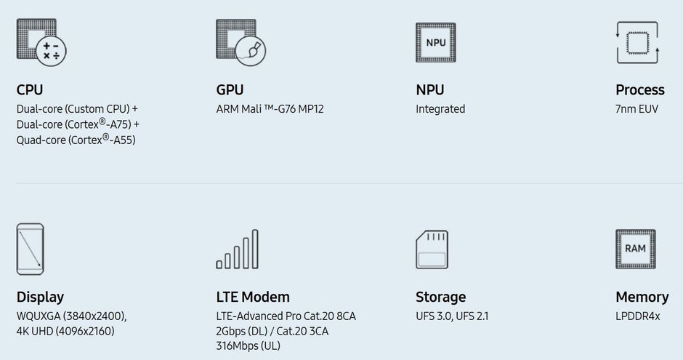
Task: Click the CPU heading
Action: tap(30, 90)
